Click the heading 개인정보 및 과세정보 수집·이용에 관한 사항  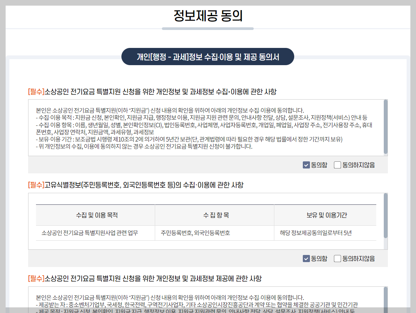[152, 92]
